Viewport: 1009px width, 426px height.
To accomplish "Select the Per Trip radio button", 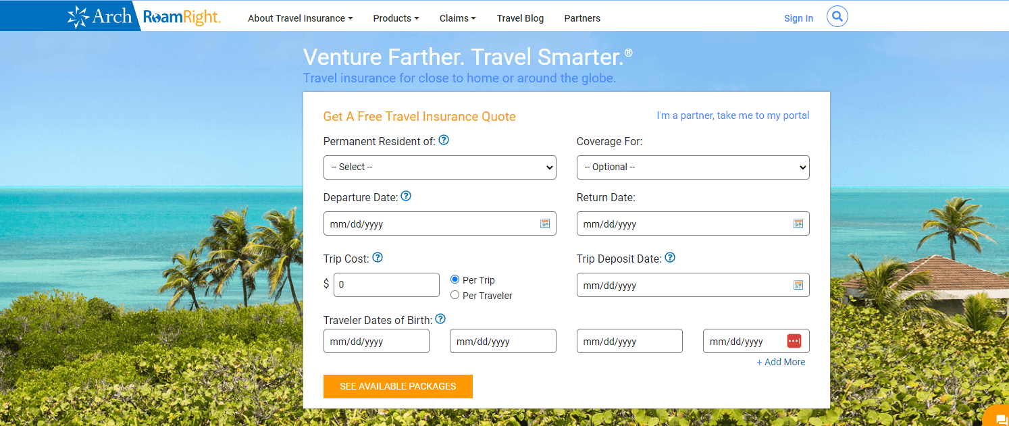I will (455, 279).
